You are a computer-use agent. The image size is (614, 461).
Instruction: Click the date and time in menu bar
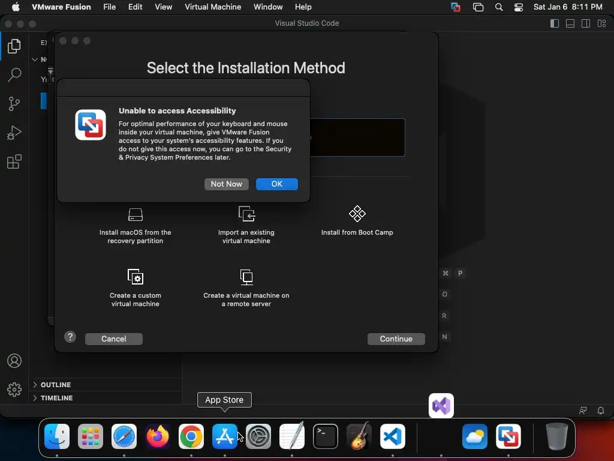pyautogui.click(x=568, y=7)
